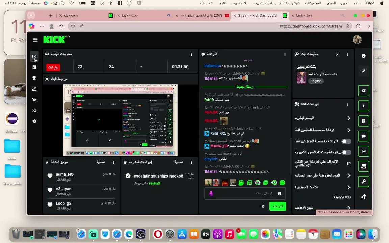Open the المفضلة menu in the menu bar
Image resolution: width=389 pixels, height=243 pixels.
[x=289, y=3]
